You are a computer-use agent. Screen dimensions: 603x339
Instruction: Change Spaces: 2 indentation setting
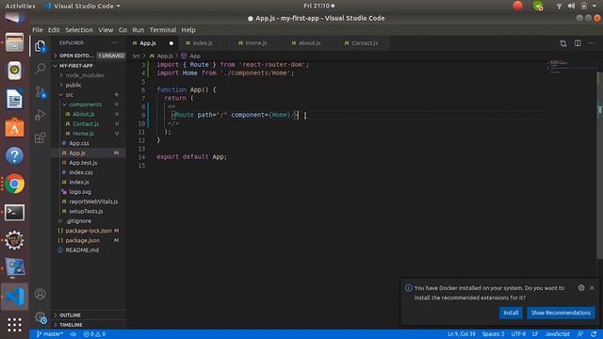coord(493,334)
